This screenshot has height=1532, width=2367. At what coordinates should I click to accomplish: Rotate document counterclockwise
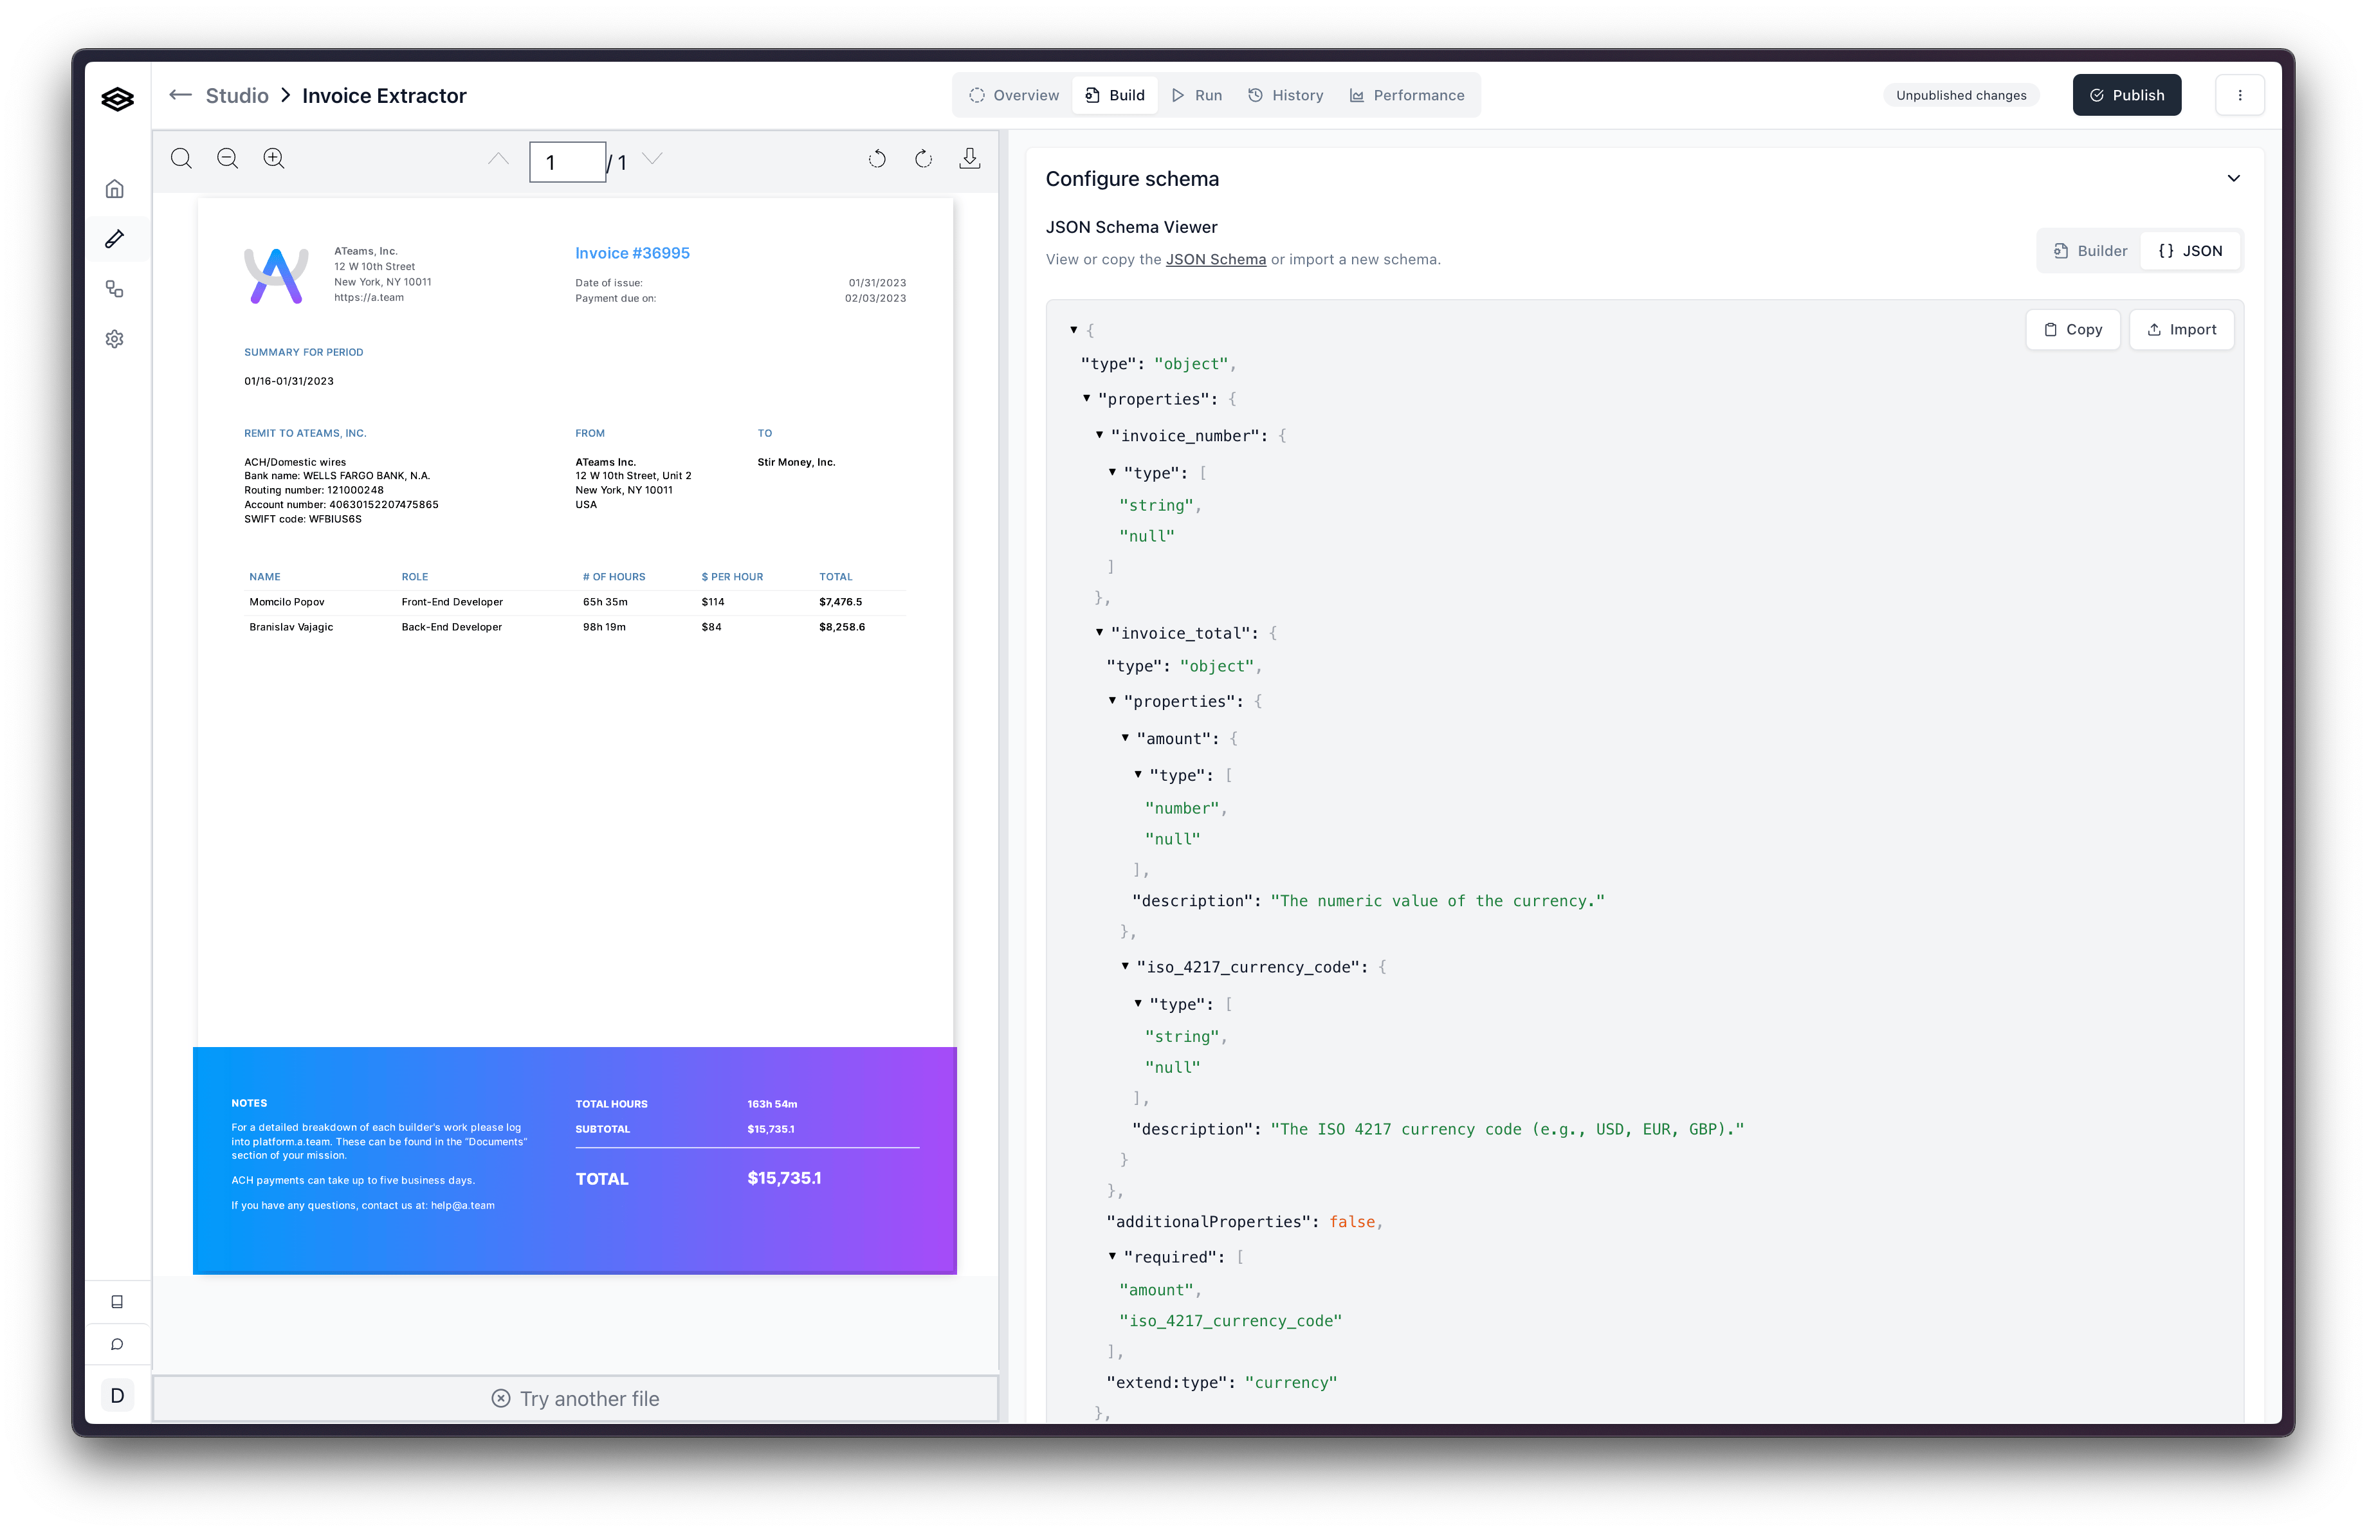tap(876, 159)
